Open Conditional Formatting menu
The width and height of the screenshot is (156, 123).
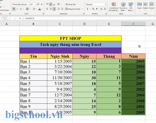point(114,7)
